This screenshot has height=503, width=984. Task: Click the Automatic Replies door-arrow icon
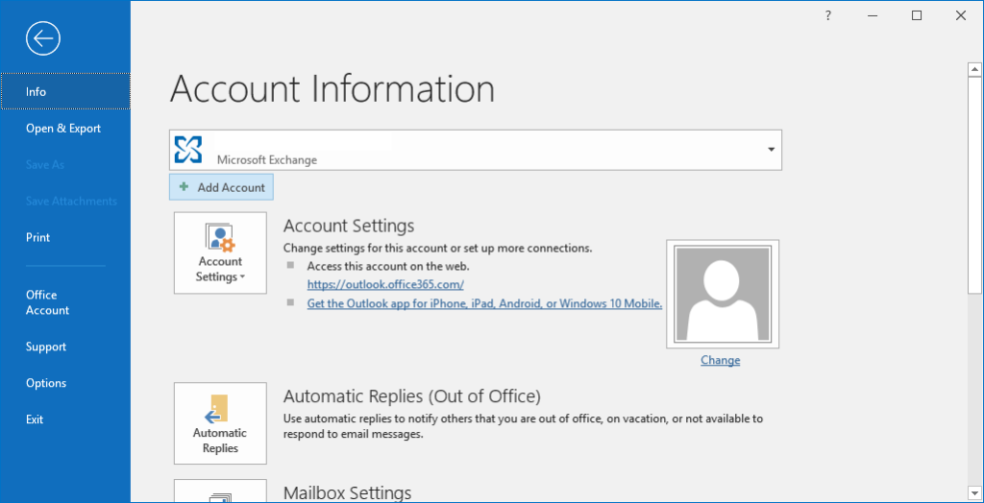coord(216,409)
